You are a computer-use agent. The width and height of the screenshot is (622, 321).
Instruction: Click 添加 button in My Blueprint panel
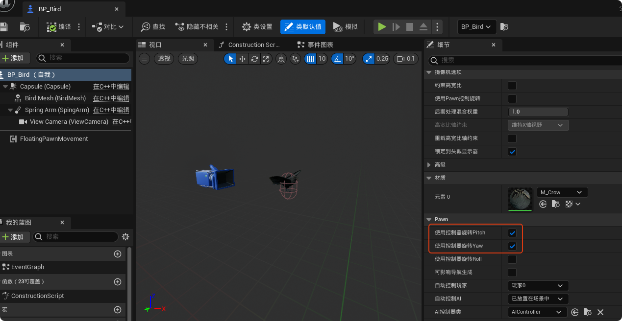15,237
